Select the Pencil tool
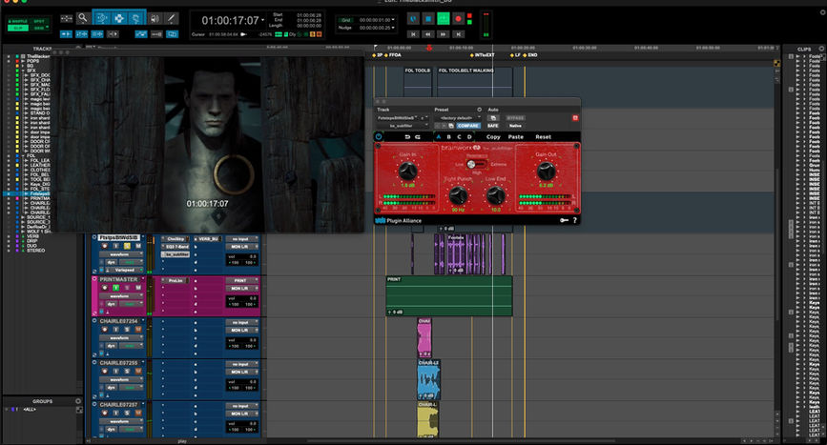 172,18
